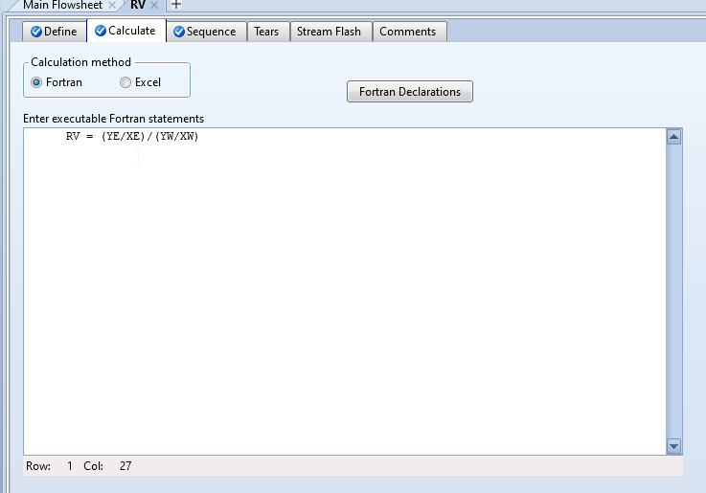This screenshot has height=493, width=706.
Task: Open the Stream Flash tab
Action: 329,32
